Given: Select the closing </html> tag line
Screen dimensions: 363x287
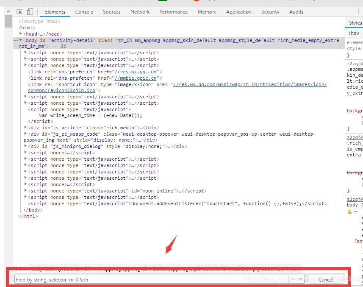Looking at the screenshot, I should (x=28, y=216).
